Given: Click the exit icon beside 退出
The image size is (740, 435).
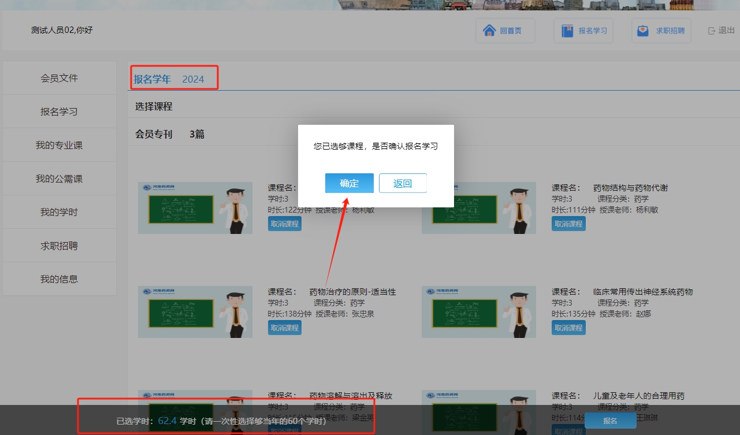Looking at the screenshot, I should point(712,31).
